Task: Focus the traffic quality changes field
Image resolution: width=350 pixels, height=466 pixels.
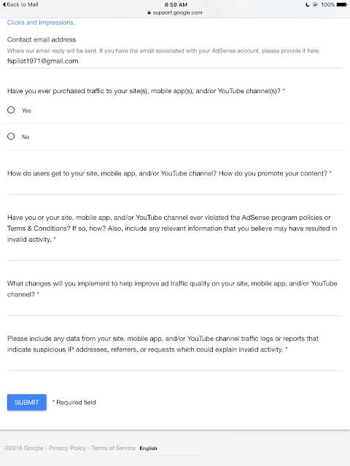Action: point(175,309)
